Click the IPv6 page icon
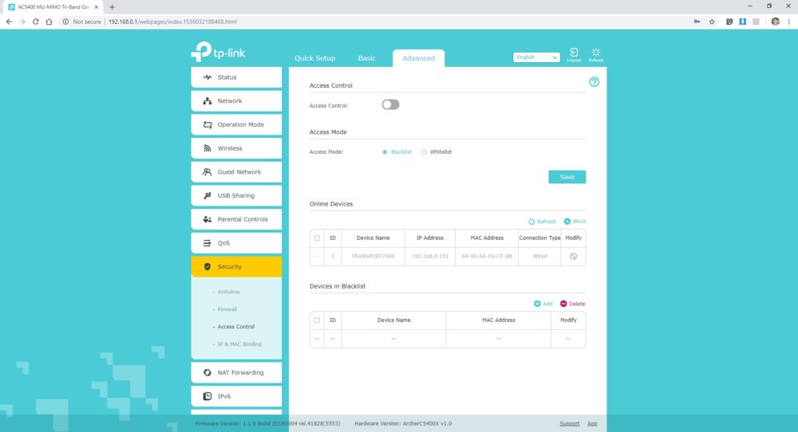 (x=207, y=396)
